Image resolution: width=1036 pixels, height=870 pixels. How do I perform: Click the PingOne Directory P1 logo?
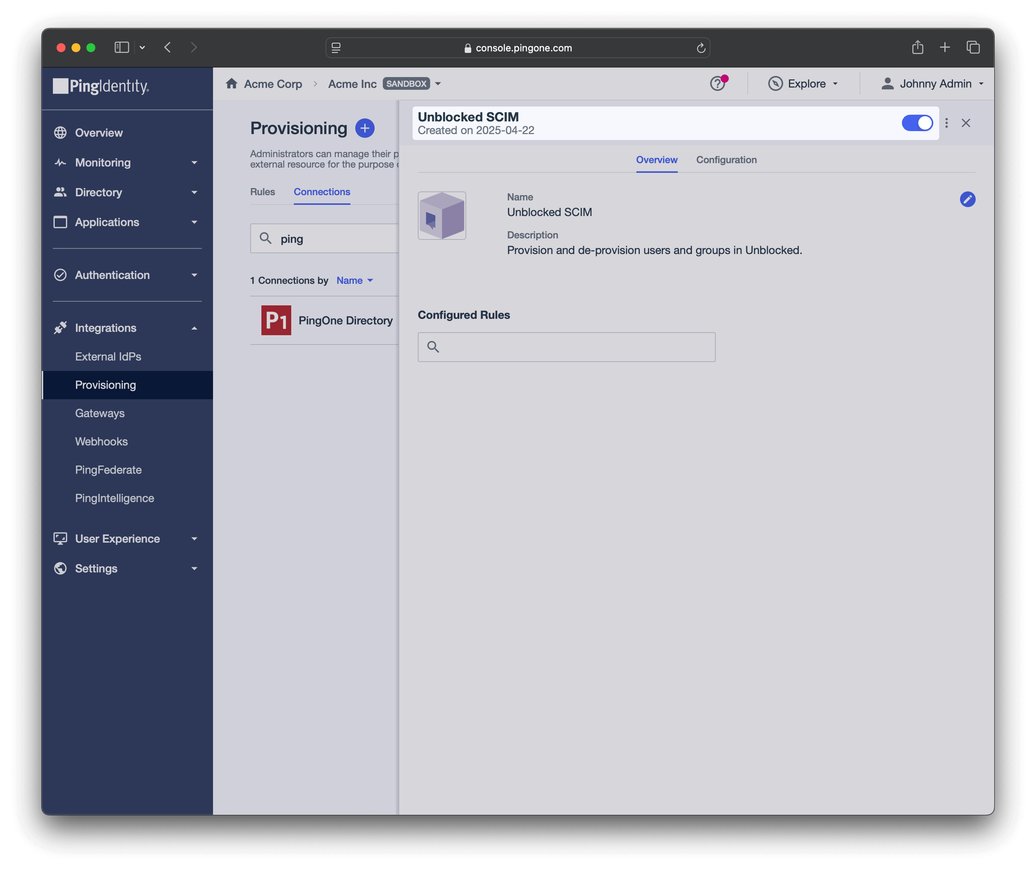276,320
